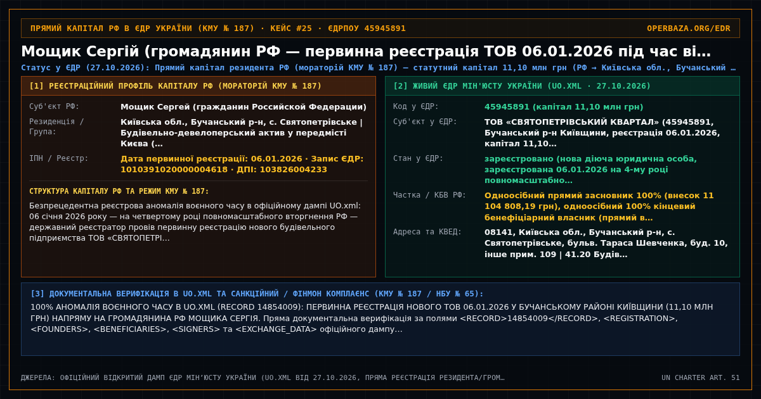
Task: Select orange 'Дата первинної реєстрації: 06.01.2026' value
Action: pyautogui.click(x=242, y=164)
